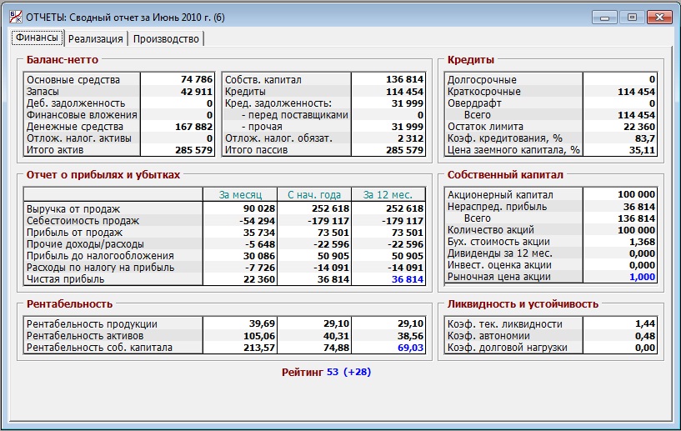Select Коэф. кредитования value 83,7
Image resolution: width=681 pixels, height=431 pixels.
[x=644, y=138]
